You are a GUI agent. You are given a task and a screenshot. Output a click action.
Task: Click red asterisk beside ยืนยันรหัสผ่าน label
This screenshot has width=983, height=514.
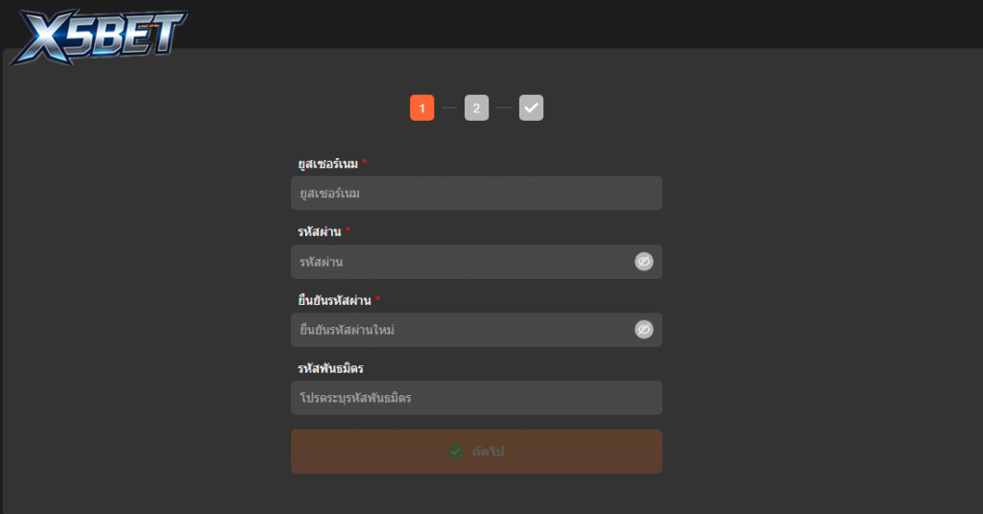[377, 299]
